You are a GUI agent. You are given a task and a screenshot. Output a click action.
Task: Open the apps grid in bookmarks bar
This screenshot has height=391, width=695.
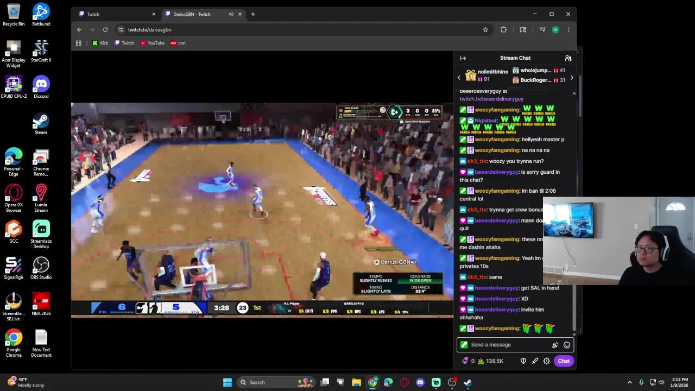[x=79, y=43]
